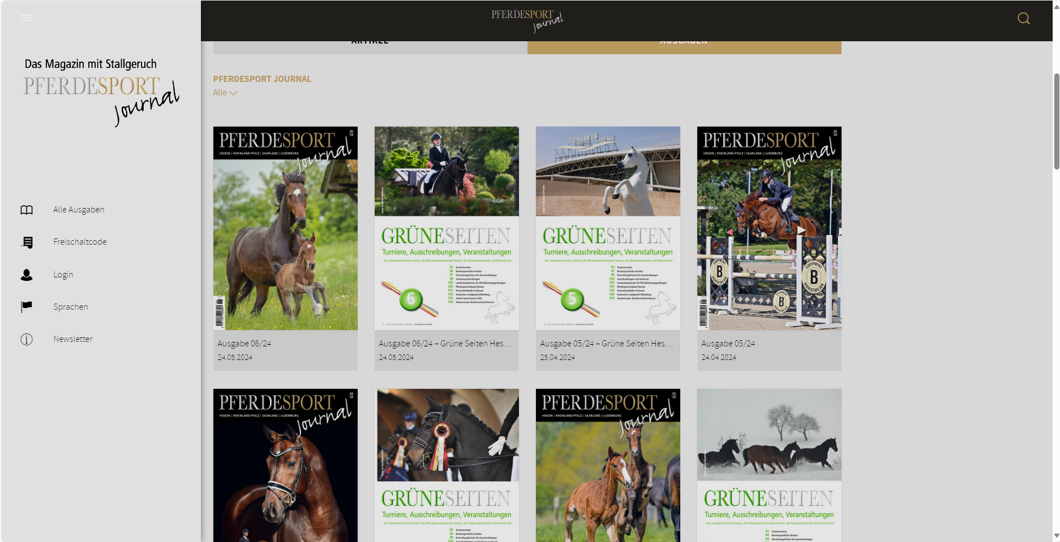The height and width of the screenshot is (542, 1060).
Task: Open Grüne Seiten cover with snow horses
Action: (769, 465)
